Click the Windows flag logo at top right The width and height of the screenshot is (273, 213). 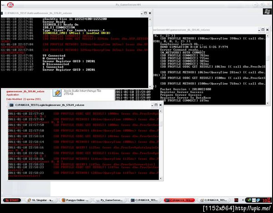[267, 12]
